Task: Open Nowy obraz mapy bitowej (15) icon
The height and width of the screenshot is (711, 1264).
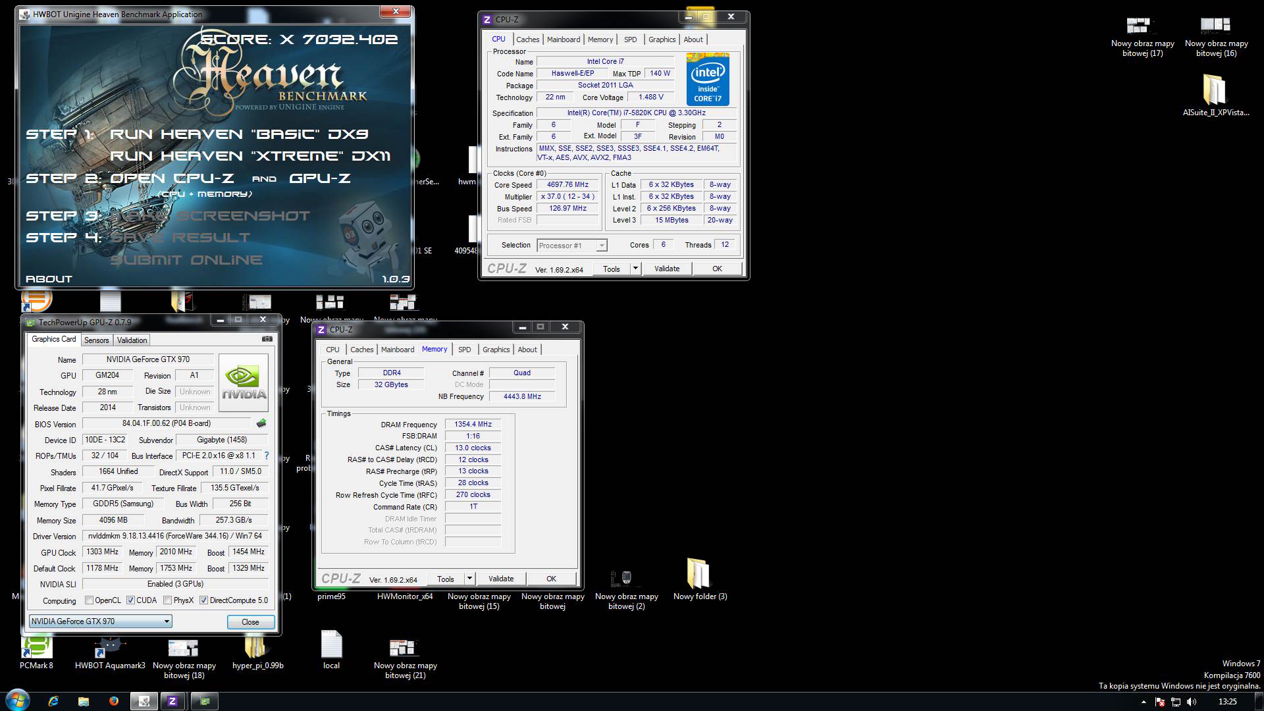Action: pyautogui.click(x=479, y=600)
